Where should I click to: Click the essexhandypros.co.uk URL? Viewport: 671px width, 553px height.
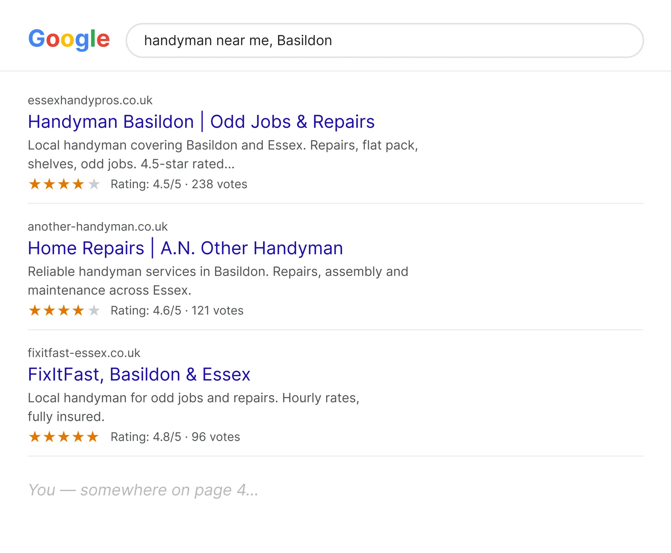point(90,100)
